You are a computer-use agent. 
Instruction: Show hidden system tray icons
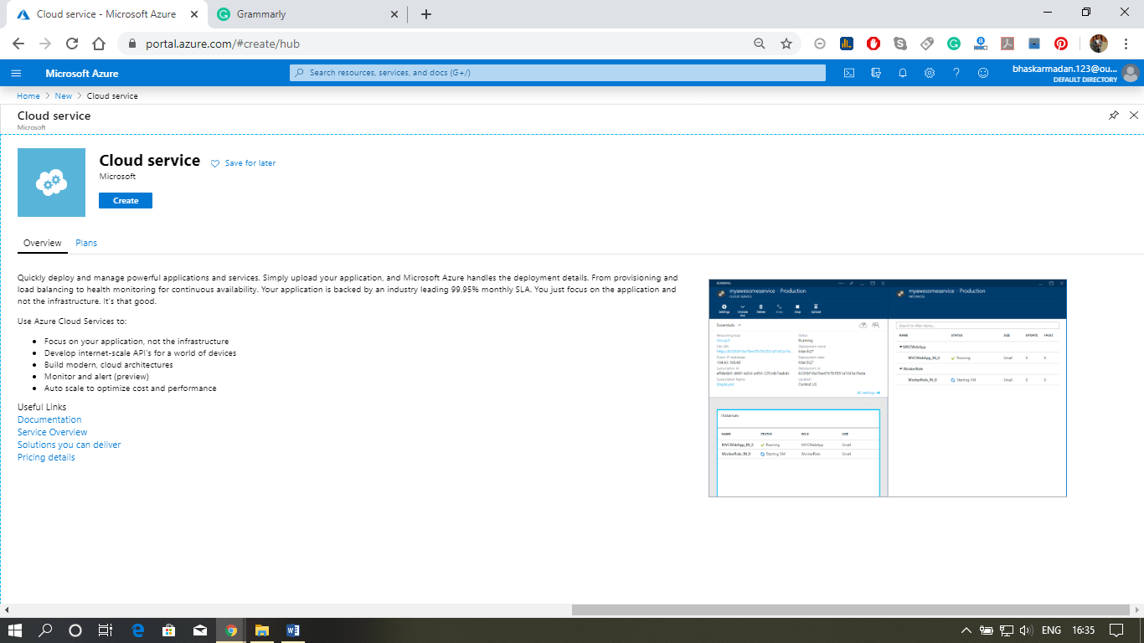pos(966,630)
